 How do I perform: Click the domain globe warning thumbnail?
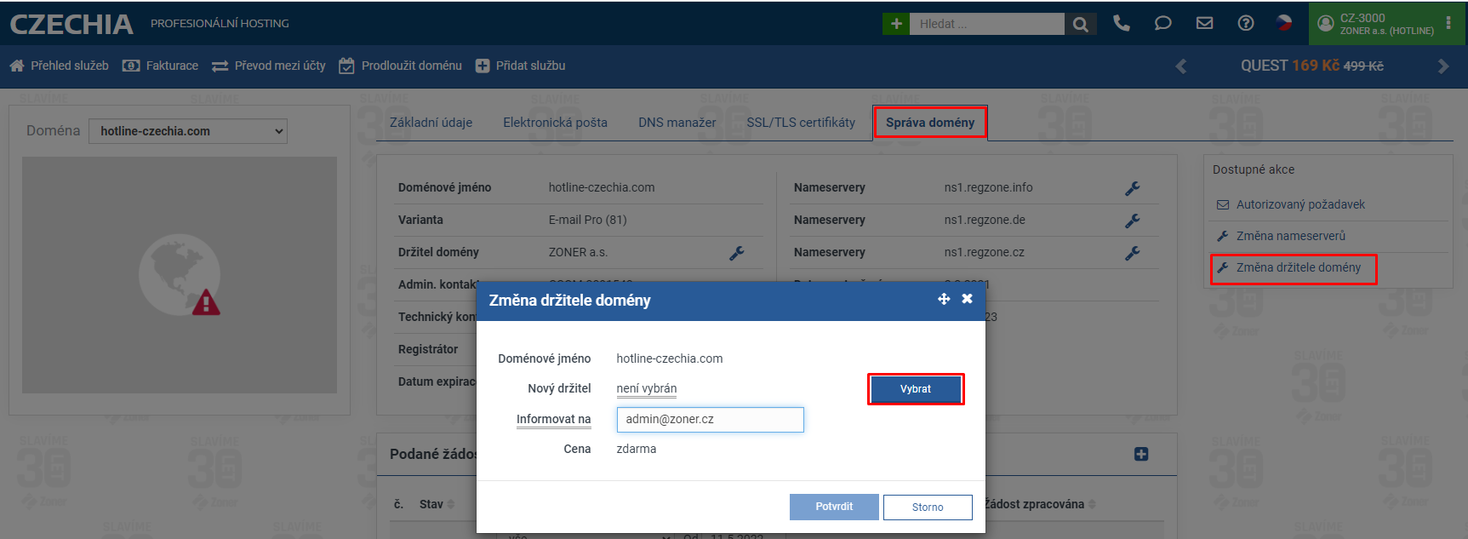tap(180, 275)
